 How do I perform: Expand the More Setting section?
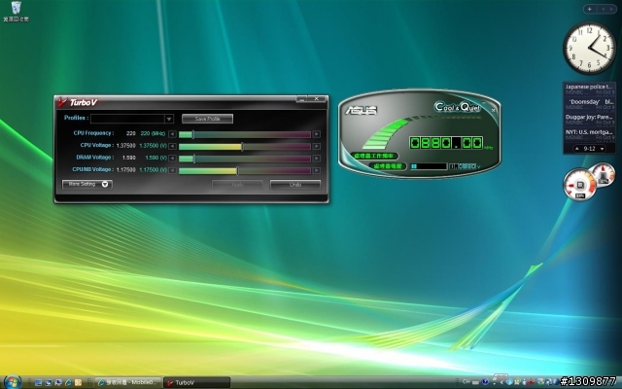(87, 184)
